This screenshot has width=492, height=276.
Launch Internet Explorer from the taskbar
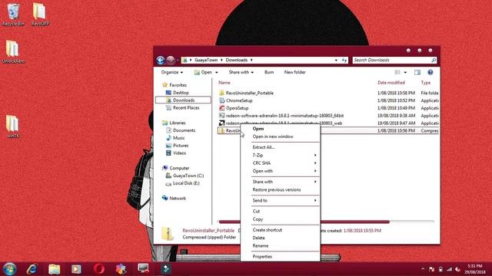tap(32, 269)
